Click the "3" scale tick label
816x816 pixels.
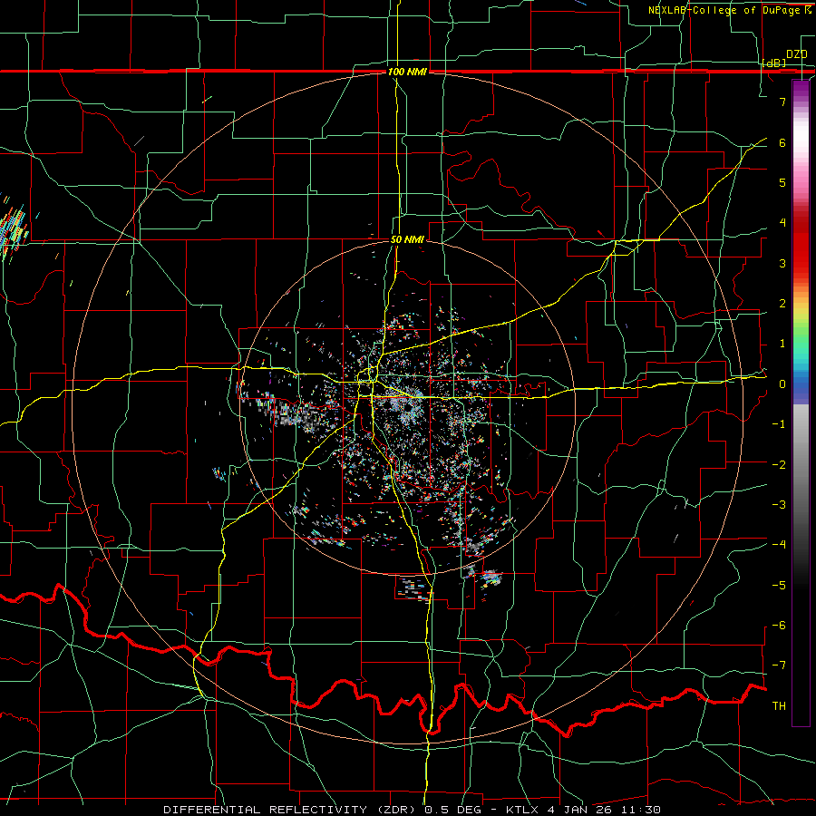[x=782, y=263]
